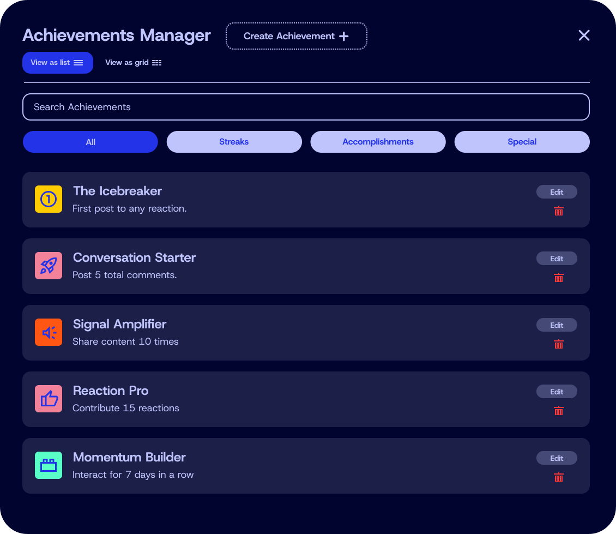
Task: Remove Conversation Starter via trash icon
Action: click(558, 278)
